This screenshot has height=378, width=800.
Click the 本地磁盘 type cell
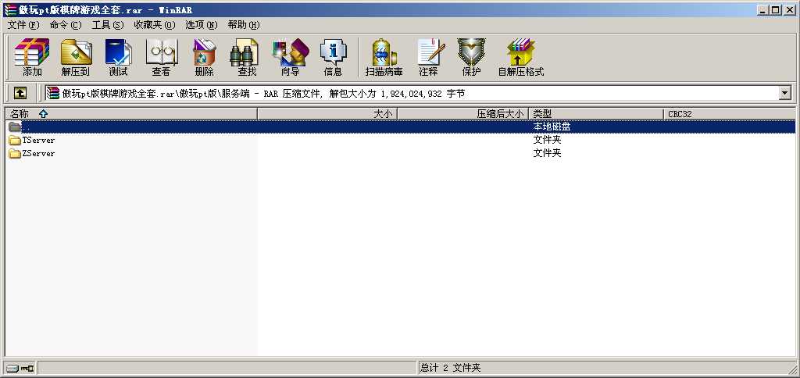click(552, 127)
